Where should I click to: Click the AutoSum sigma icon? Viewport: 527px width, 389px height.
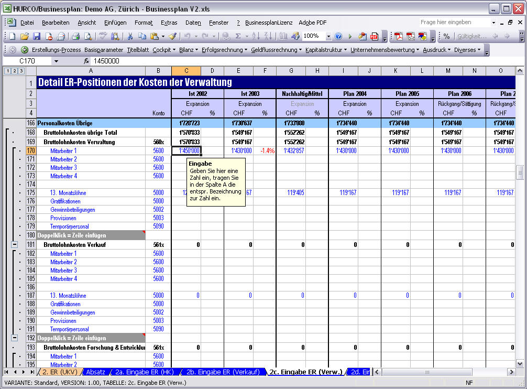point(238,36)
